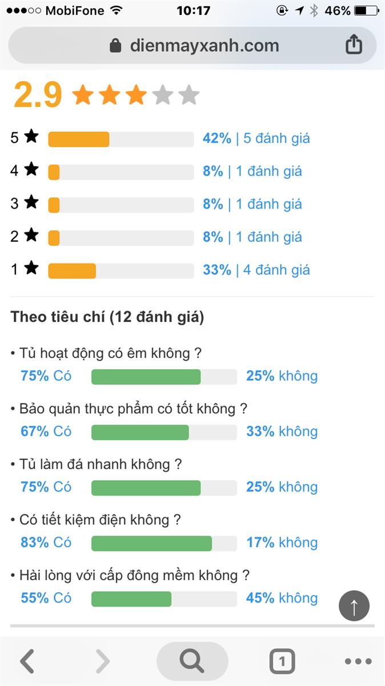Tap the 3-star rating progress bar
This screenshot has height=686, width=385.
pyautogui.click(x=121, y=205)
